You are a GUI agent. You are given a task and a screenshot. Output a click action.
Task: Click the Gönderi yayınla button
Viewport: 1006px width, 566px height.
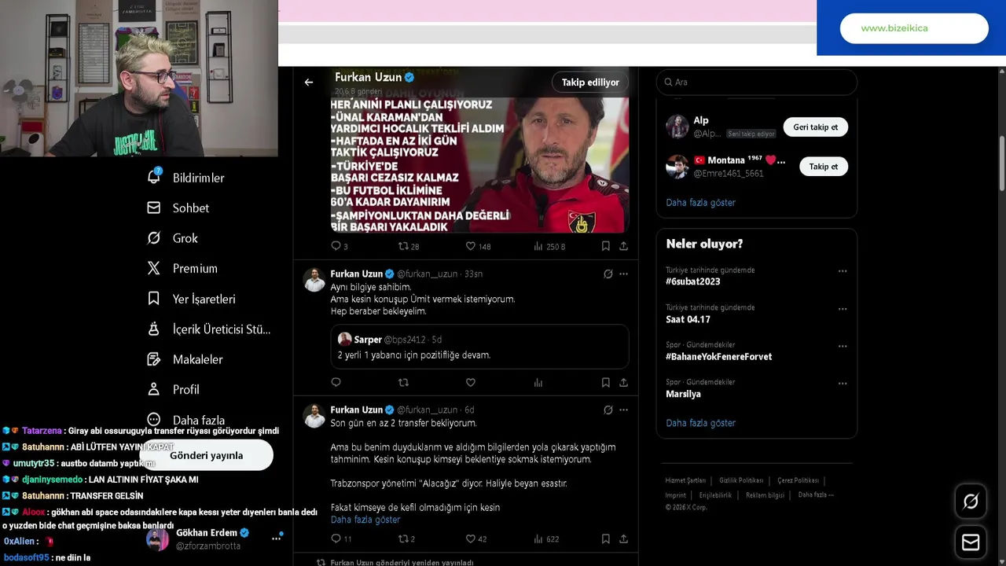206,455
